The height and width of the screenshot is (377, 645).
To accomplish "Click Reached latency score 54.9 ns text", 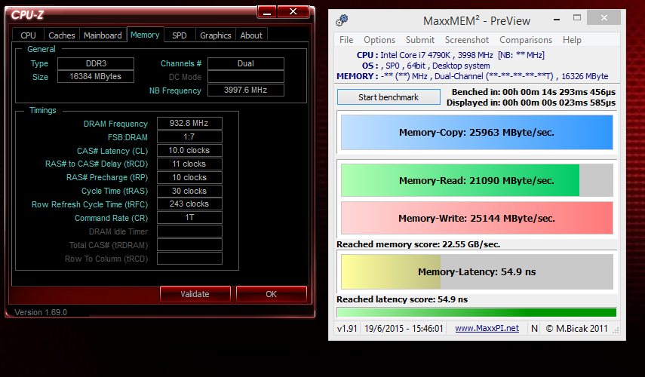I will [402, 299].
